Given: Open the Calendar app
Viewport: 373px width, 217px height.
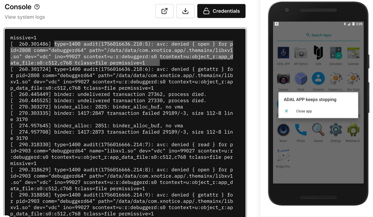Looking at the screenshot, I should click(x=353, y=53).
